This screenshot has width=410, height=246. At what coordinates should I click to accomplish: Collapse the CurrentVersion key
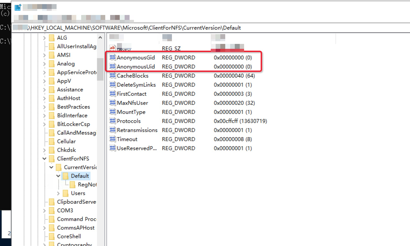coord(51,167)
